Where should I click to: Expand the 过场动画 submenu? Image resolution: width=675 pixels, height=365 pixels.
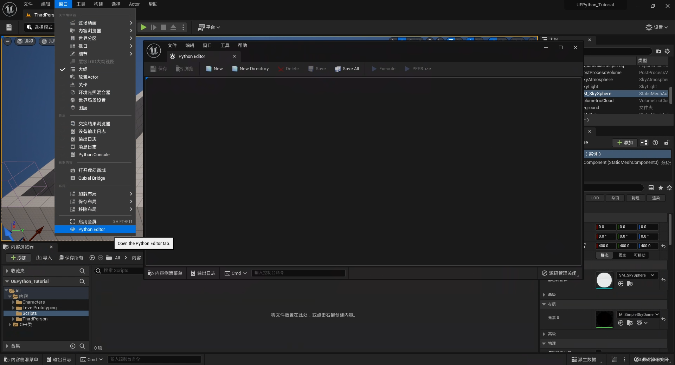pyautogui.click(x=95, y=23)
